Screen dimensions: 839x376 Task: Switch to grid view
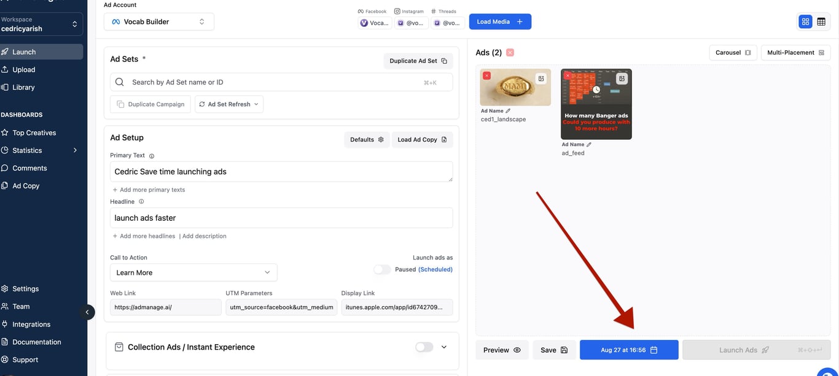tap(805, 21)
